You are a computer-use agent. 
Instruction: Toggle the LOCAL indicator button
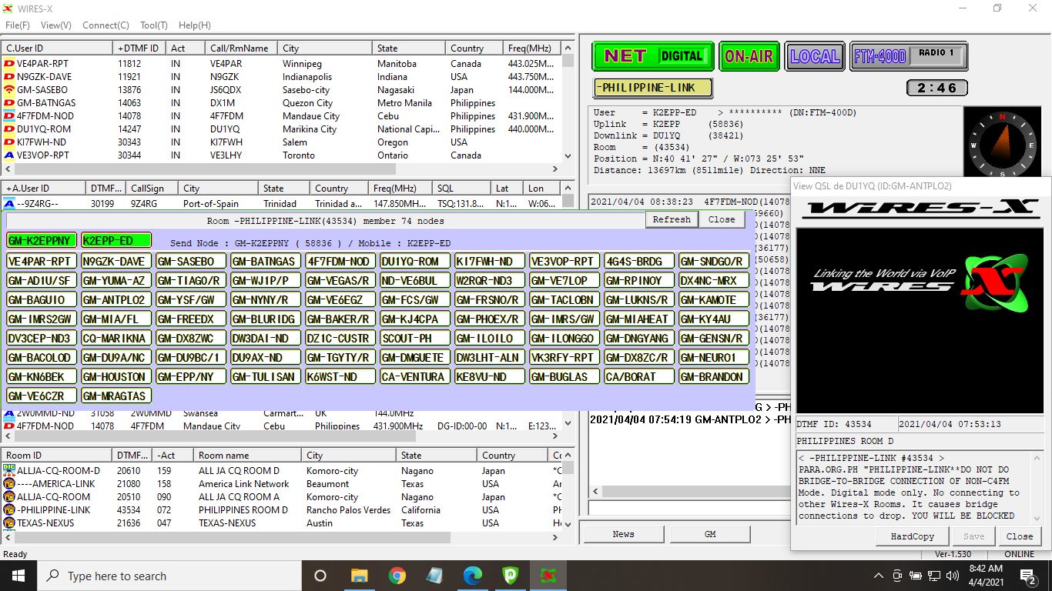(815, 56)
